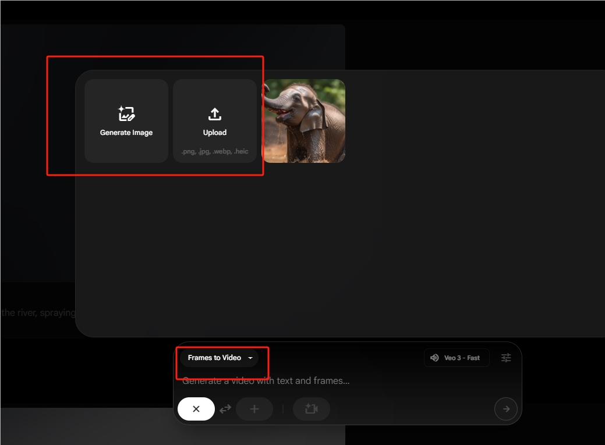605x445 pixels.
Task: Click the camera motion add icon
Action: 311,409
